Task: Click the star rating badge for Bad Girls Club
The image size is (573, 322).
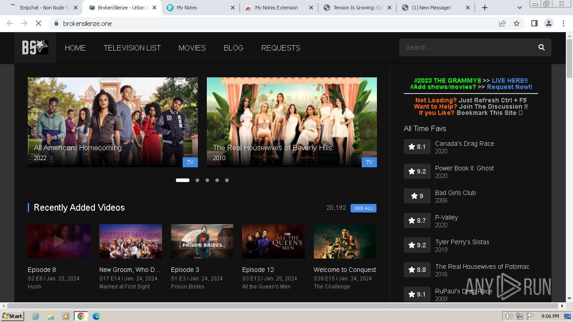Action: 417,196
